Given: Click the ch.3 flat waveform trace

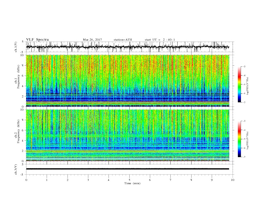Looking at the screenshot, I should [x=127, y=169].
